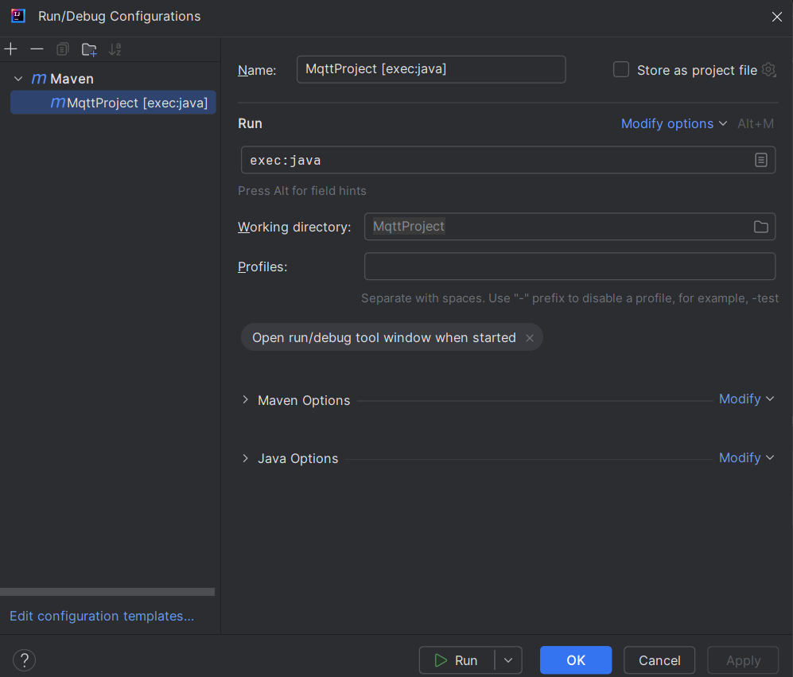Open the Run button dropdown arrow

pyautogui.click(x=508, y=659)
